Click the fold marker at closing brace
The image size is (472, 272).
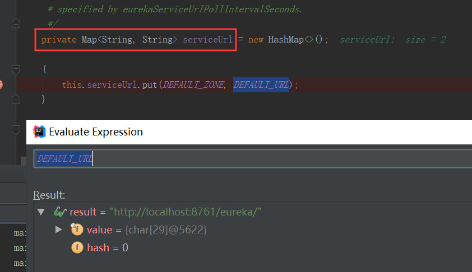coord(16,99)
